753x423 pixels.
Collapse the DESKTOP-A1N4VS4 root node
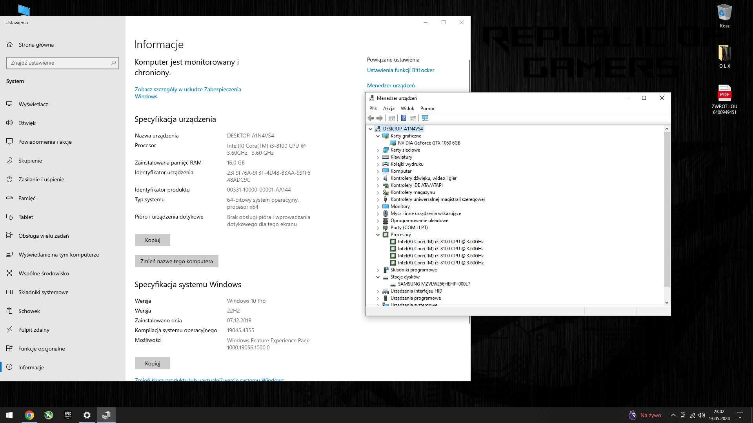point(371,129)
